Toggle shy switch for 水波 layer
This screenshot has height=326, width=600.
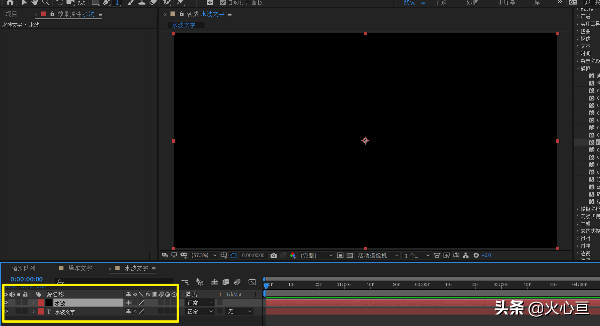(128, 303)
